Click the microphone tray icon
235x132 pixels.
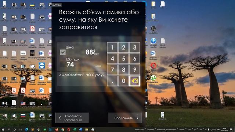point(209,129)
